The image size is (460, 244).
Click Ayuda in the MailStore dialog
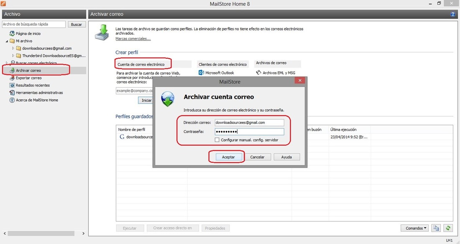(286, 157)
